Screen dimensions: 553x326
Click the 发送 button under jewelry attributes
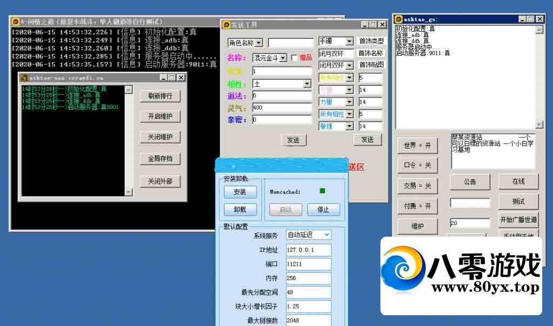point(367,140)
